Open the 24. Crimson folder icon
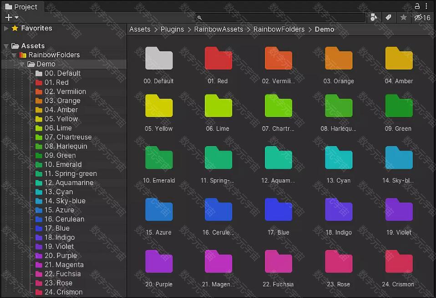The height and width of the screenshot is (298, 436). tap(399, 262)
